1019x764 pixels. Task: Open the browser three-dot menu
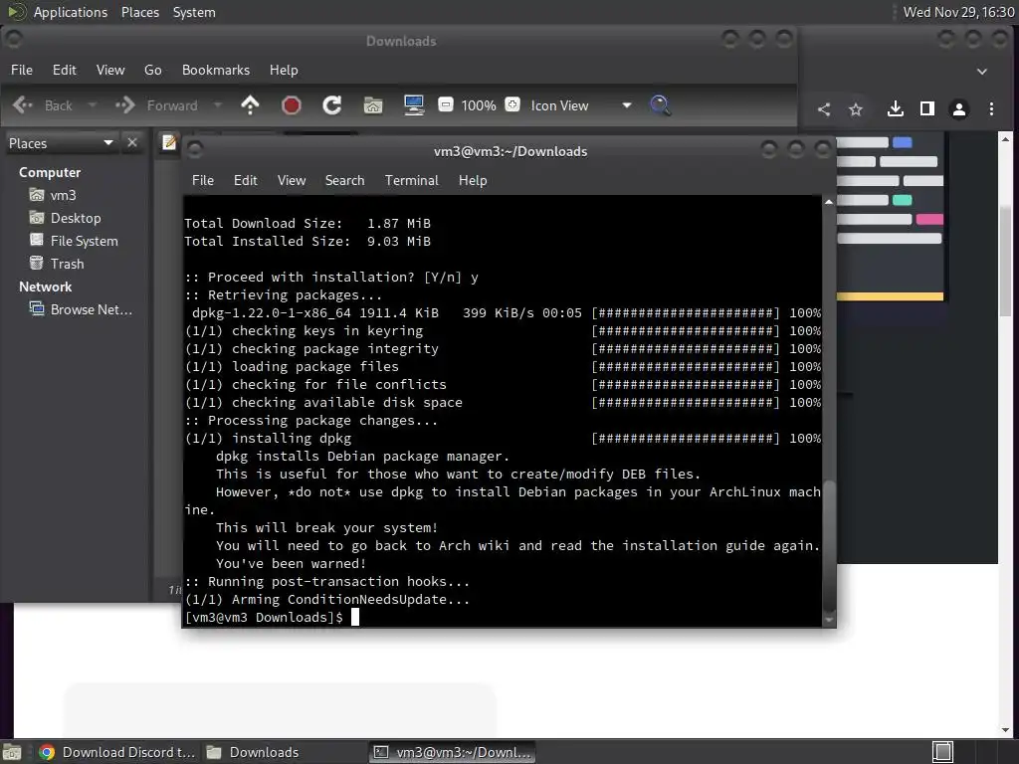tap(991, 109)
